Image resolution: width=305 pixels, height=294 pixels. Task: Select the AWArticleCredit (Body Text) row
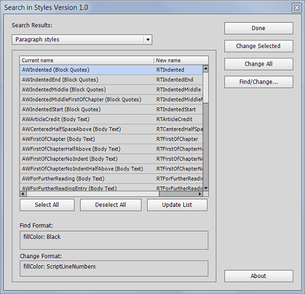point(111,119)
